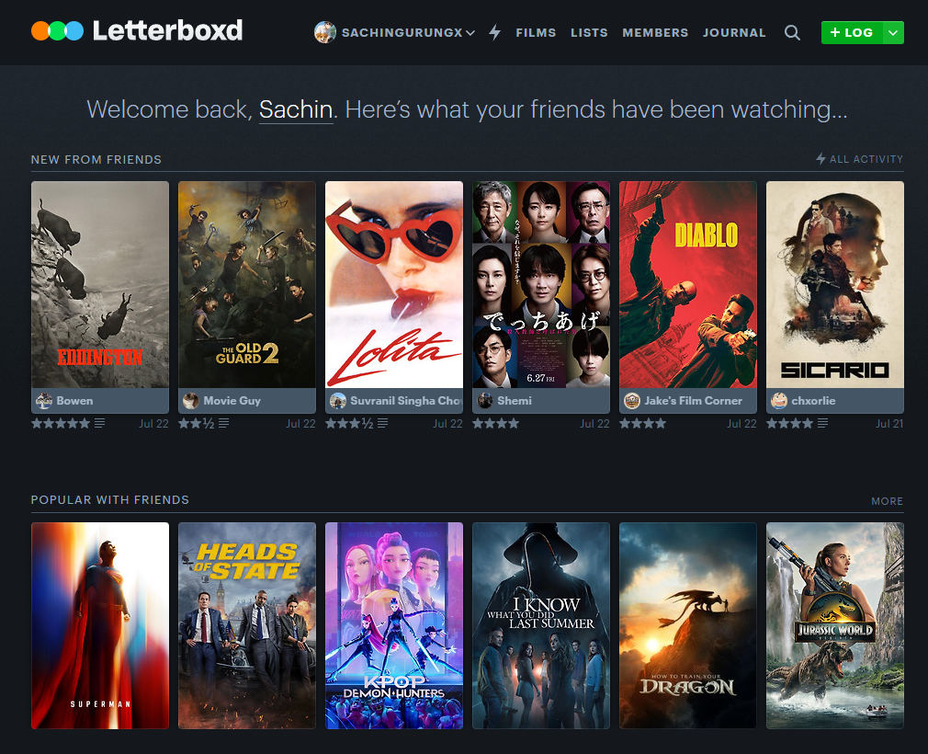Open Suvranil's Lolita review icon
This screenshot has height=754, width=928.
[382, 424]
